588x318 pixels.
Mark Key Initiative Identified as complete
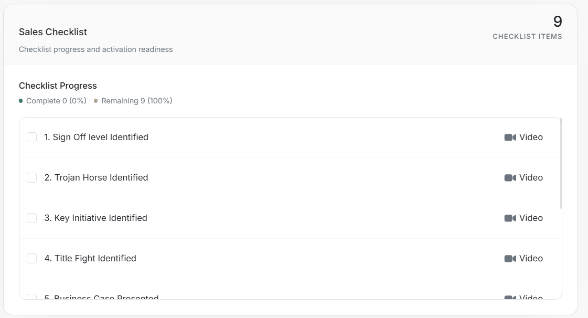click(32, 218)
